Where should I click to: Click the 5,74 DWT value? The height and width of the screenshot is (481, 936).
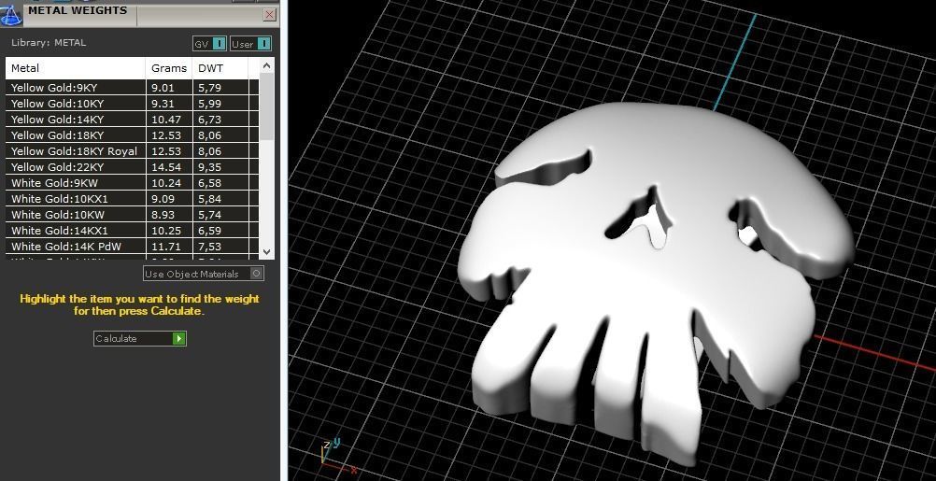(x=210, y=215)
